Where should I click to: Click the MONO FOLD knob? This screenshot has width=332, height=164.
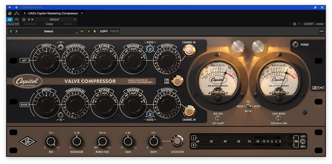pyautogui.click(x=102, y=142)
